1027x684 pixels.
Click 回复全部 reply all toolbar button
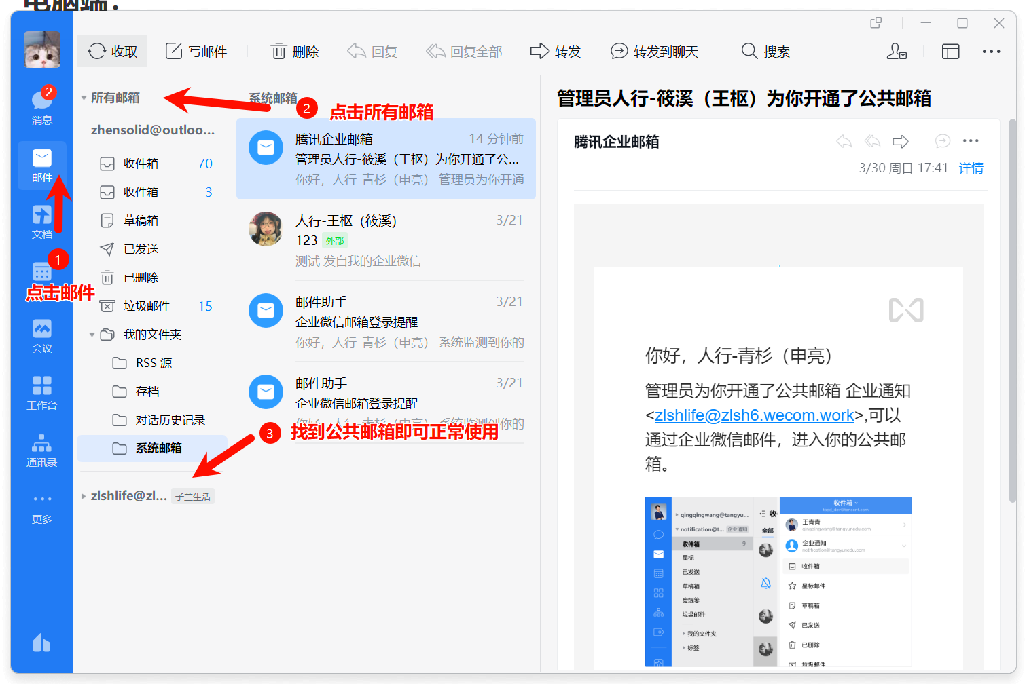click(x=464, y=52)
